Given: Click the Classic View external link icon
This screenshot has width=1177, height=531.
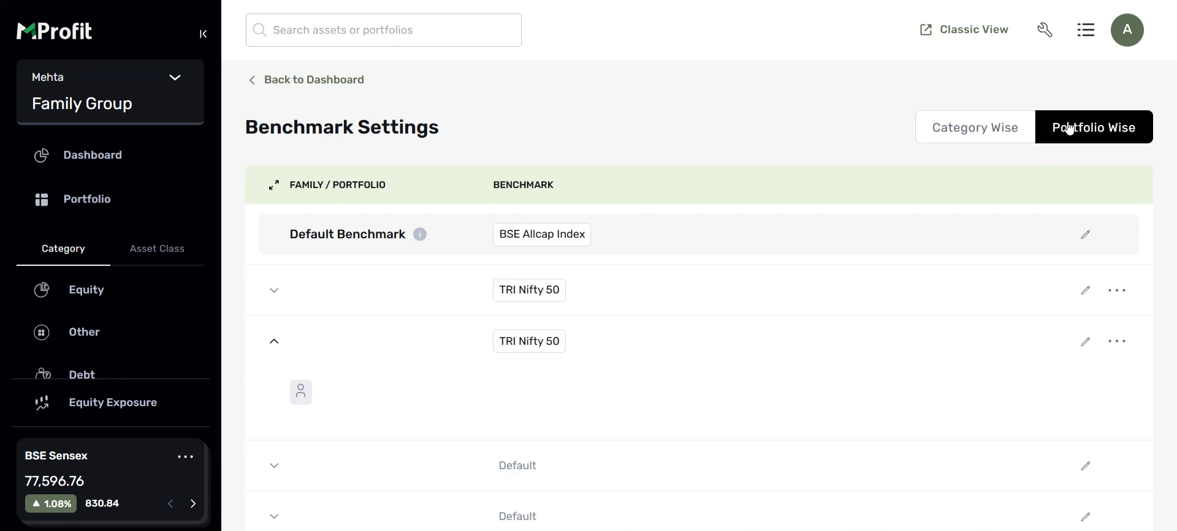Looking at the screenshot, I should pos(926,30).
